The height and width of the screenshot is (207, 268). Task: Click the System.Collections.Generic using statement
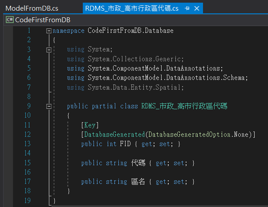(x=126, y=59)
